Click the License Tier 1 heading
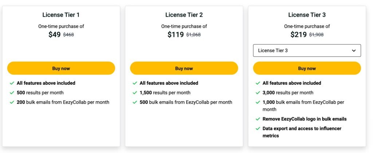Screen dimensions: 373x153 click(x=61, y=15)
